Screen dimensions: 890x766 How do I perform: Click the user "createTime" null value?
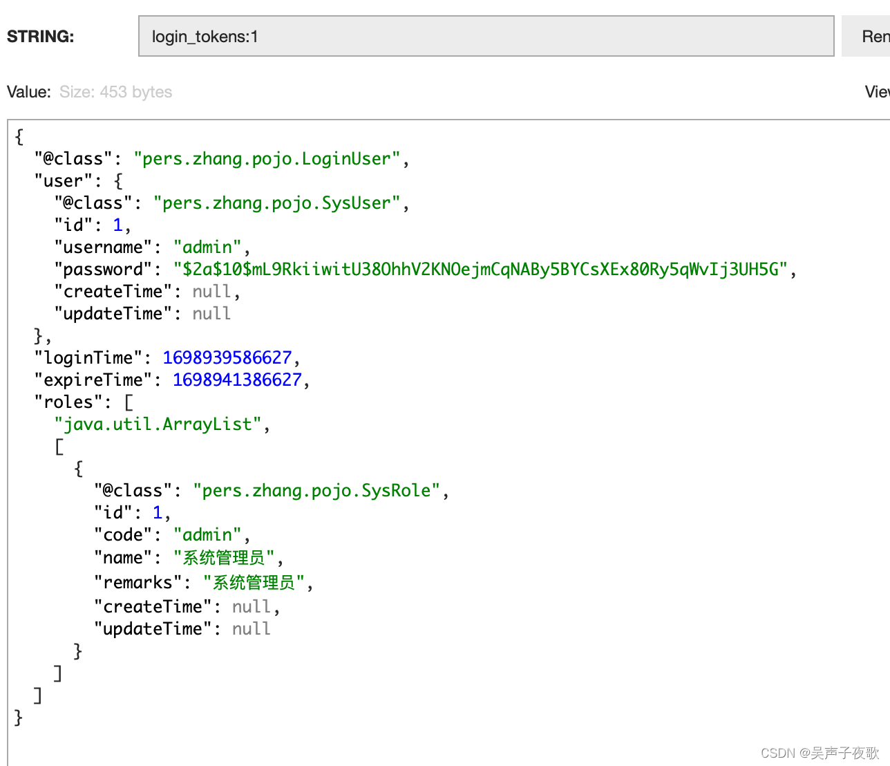211,292
